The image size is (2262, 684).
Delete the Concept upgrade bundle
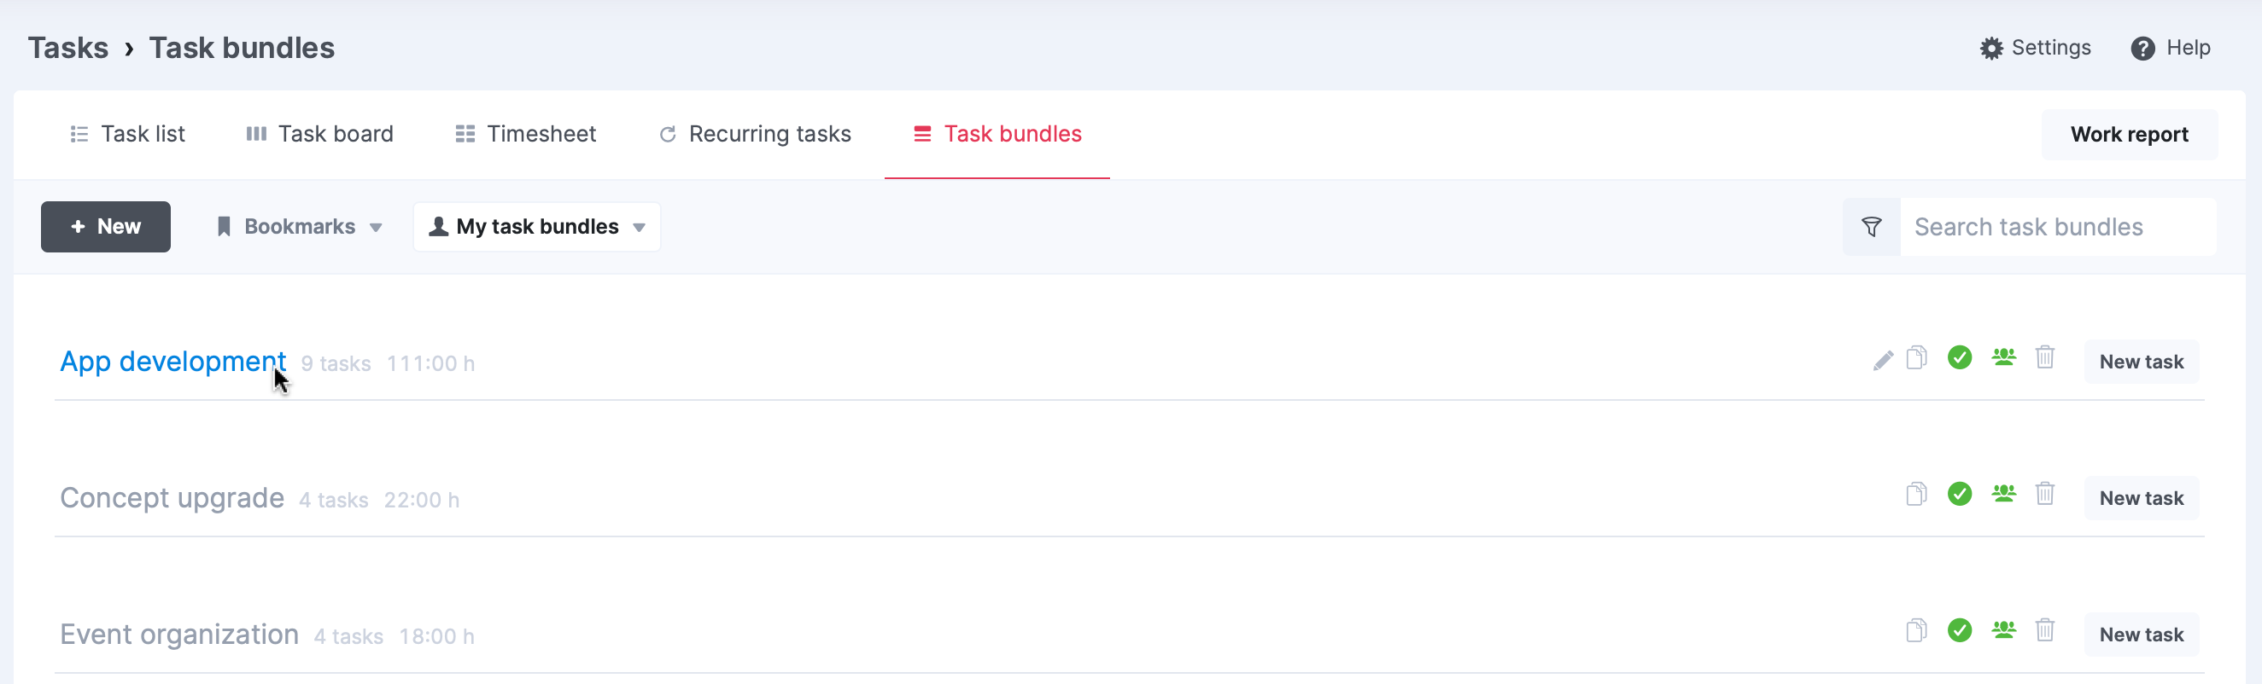[x=2045, y=494]
